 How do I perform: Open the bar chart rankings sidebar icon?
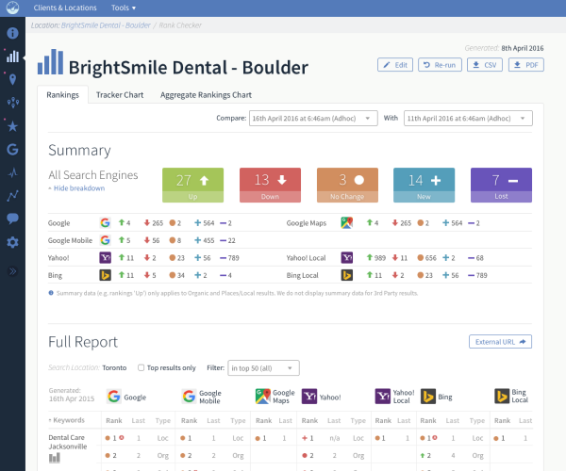[12, 57]
